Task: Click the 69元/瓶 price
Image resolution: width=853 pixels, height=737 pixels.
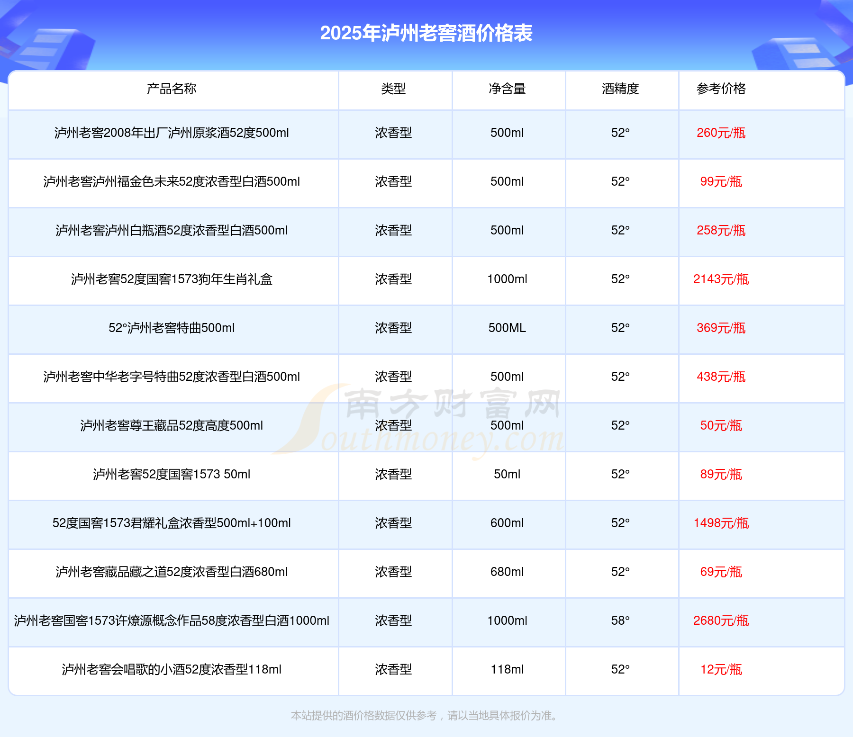Action: coord(721,572)
